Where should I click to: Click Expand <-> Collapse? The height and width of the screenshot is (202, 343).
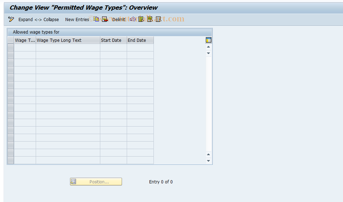click(39, 20)
